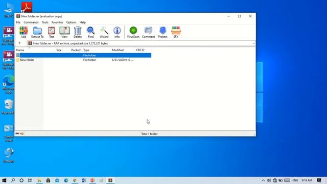
Task: Open Network desktop icon
Action: coord(9,155)
